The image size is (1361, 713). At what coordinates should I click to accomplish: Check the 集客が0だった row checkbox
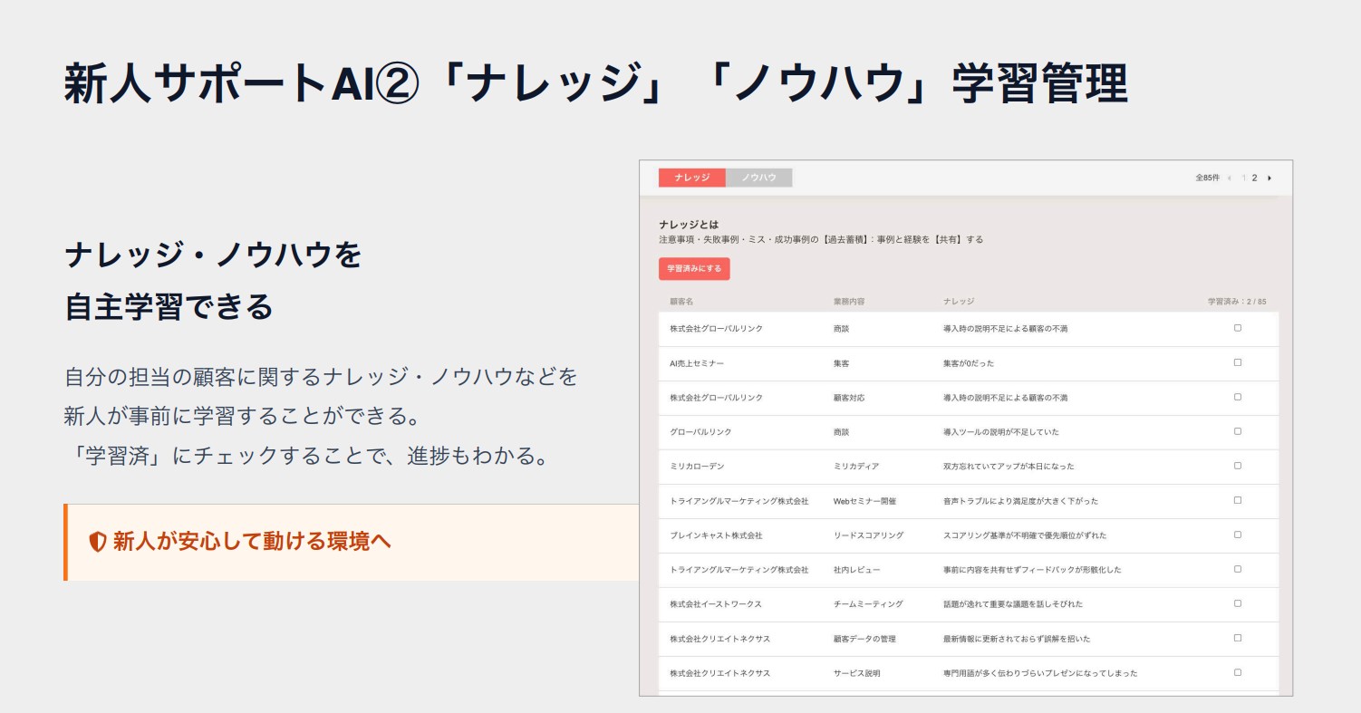pyautogui.click(x=1238, y=362)
